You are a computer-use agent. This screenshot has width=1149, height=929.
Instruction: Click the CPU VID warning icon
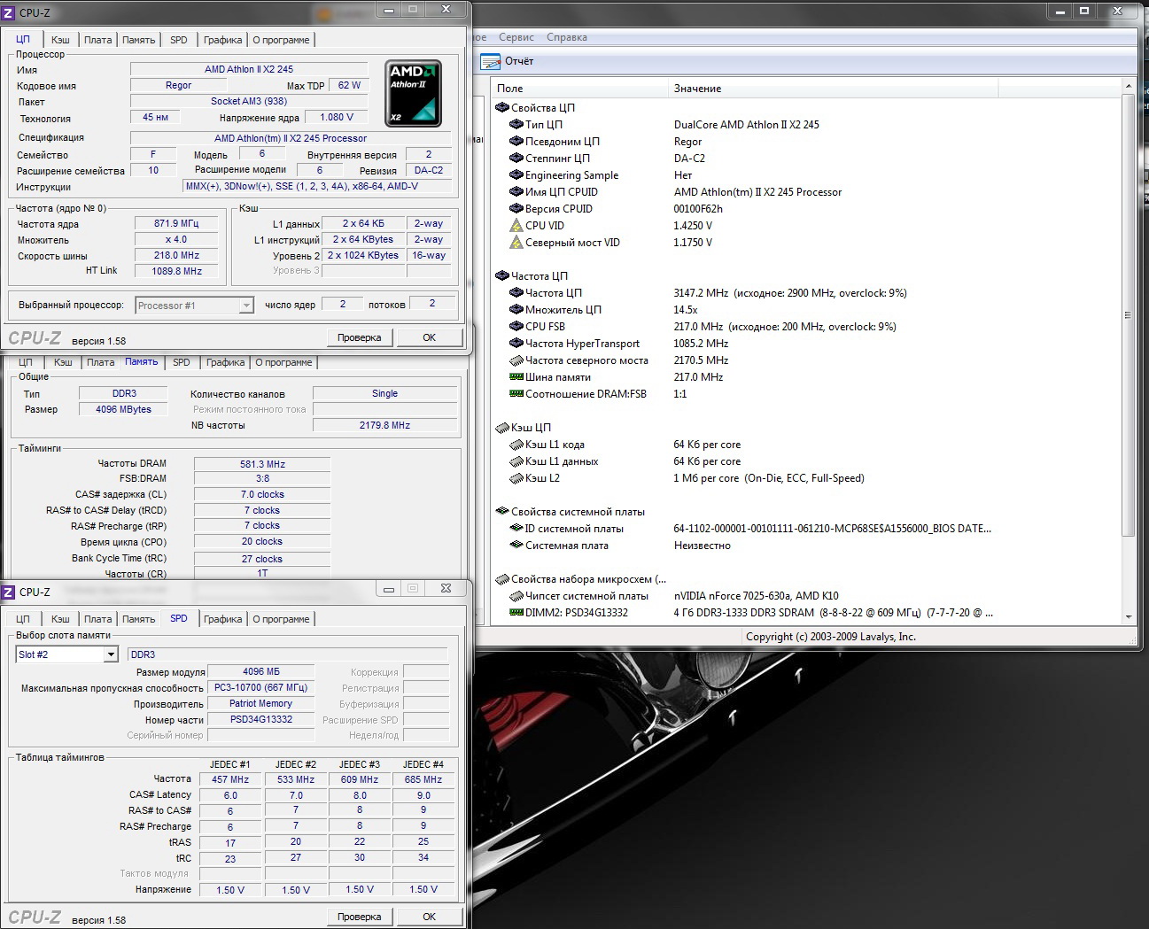[516, 226]
